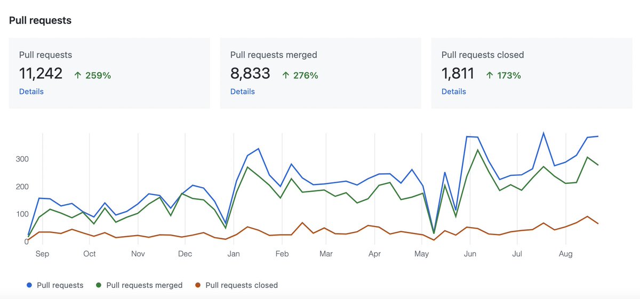
Task: Toggle the Pull requests merged legend item
Action: point(139,285)
